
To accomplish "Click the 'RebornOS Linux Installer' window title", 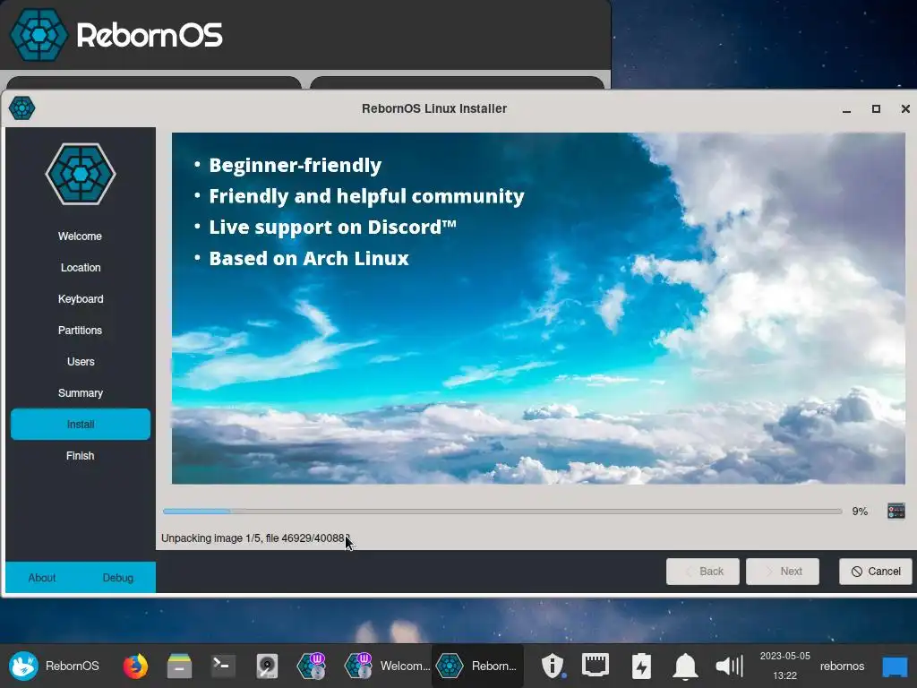I will (x=434, y=108).
